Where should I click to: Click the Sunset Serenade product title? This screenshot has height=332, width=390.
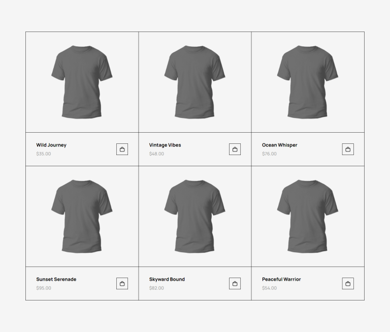[x=56, y=279]
